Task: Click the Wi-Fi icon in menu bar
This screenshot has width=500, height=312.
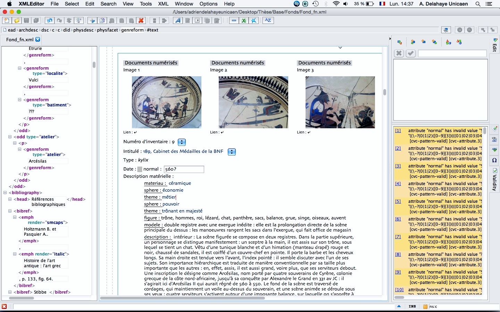Action: tap(336, 4)
